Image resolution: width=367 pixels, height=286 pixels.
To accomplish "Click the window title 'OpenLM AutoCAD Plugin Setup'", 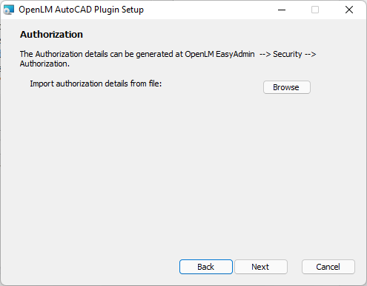I will (81, 10).
